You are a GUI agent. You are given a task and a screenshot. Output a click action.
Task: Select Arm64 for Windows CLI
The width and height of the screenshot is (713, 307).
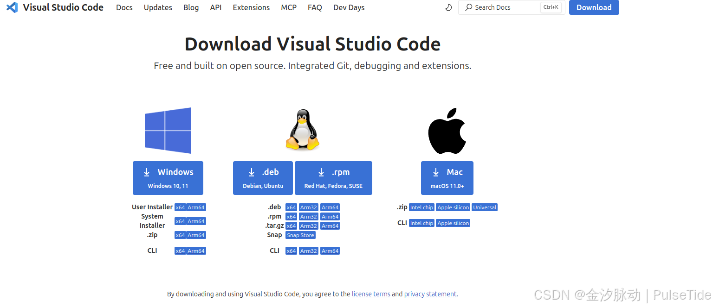196,251
